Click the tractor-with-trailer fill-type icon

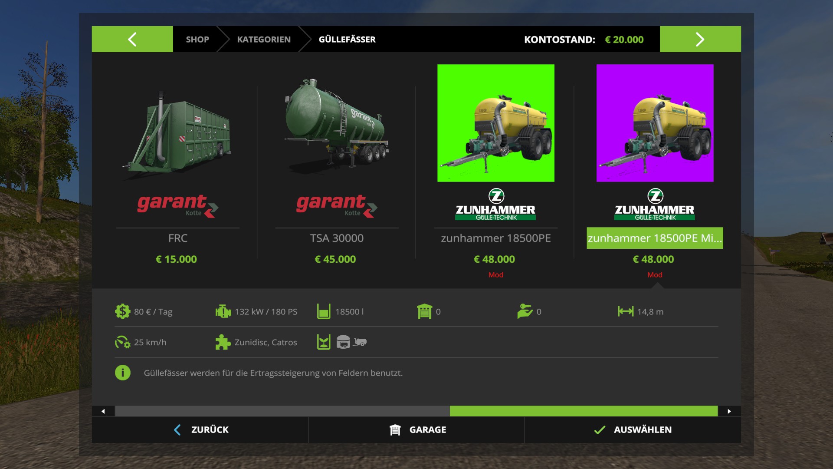(x=360, y=342)
